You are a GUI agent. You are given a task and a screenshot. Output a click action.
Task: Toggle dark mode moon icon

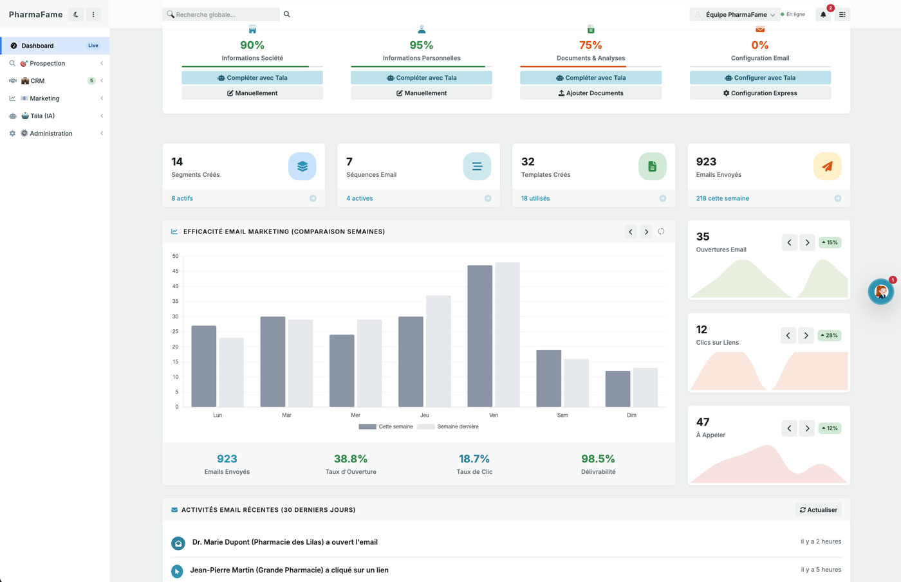point(76,14)
